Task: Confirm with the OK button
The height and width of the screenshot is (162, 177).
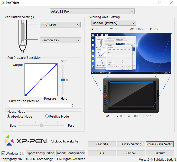Action: 102,153
